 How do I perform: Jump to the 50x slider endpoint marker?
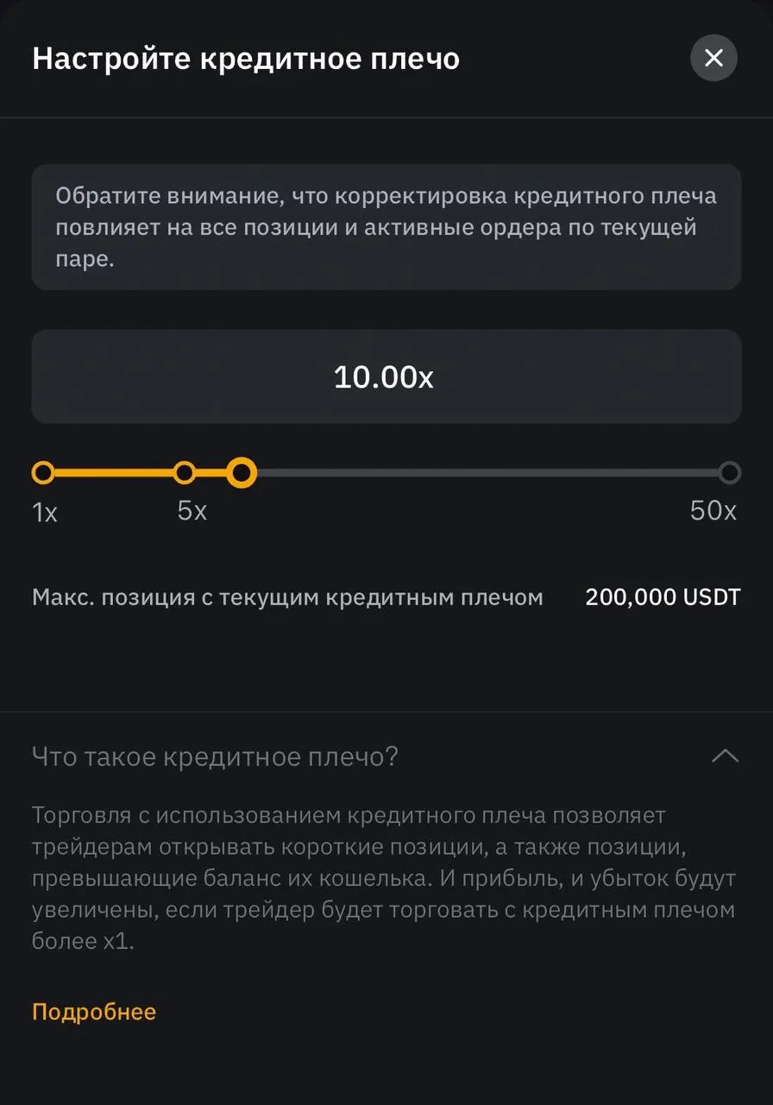coord(729,472)
